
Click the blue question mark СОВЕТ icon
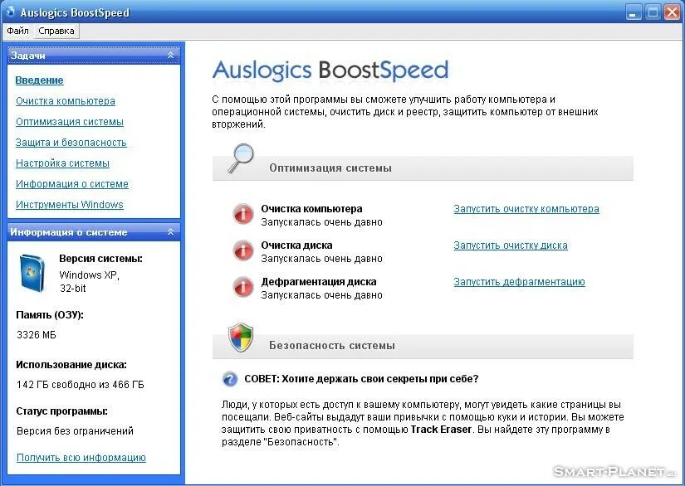(x=230, y=379)
